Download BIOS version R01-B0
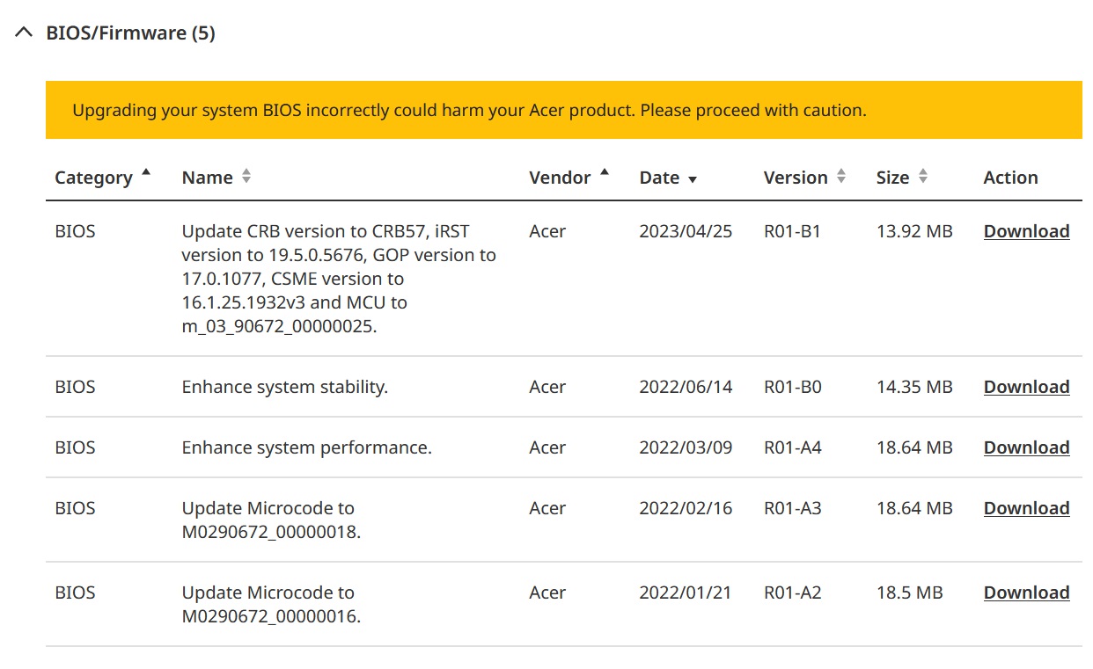 click(1026, 387)
